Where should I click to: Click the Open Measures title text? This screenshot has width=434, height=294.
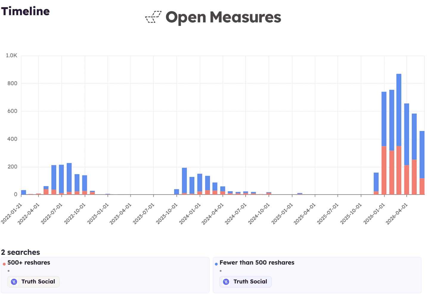(223, 17)
